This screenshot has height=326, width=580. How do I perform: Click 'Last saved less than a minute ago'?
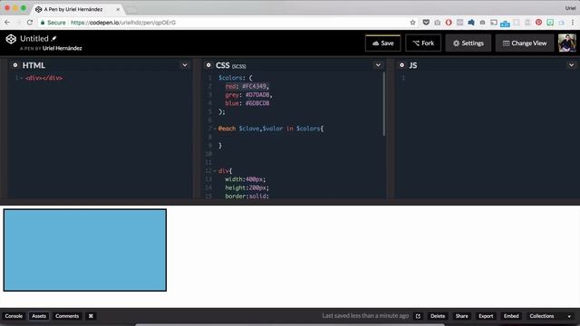pos(365,316)
